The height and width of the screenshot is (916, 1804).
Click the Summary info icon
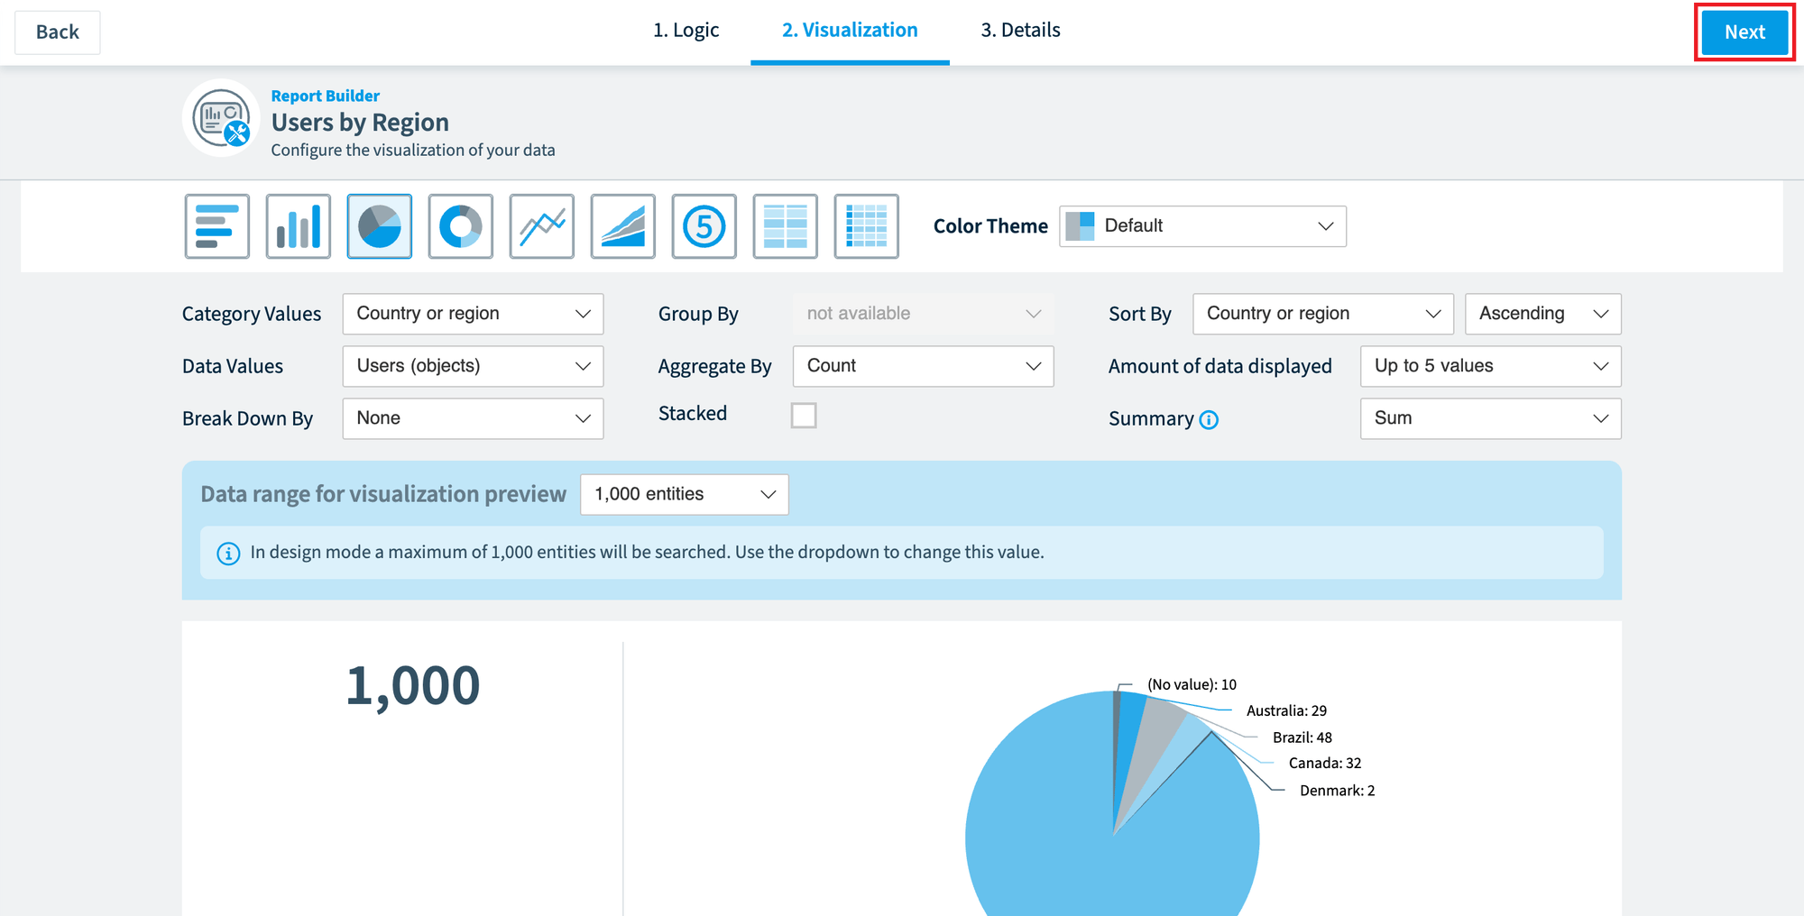pos(1209,420)
